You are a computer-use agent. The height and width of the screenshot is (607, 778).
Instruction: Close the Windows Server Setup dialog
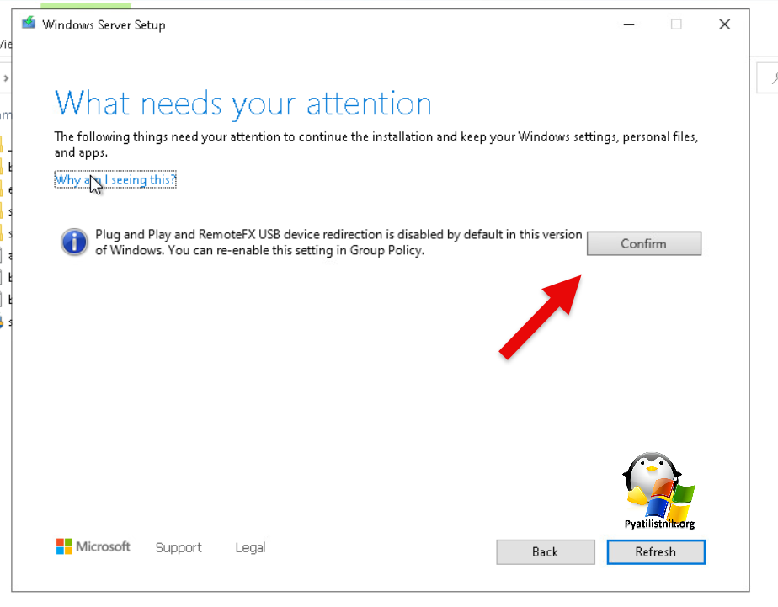(x=724, y=24)
